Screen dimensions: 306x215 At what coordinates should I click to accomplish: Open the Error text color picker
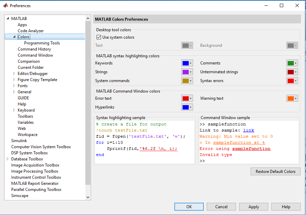point(187,98)
